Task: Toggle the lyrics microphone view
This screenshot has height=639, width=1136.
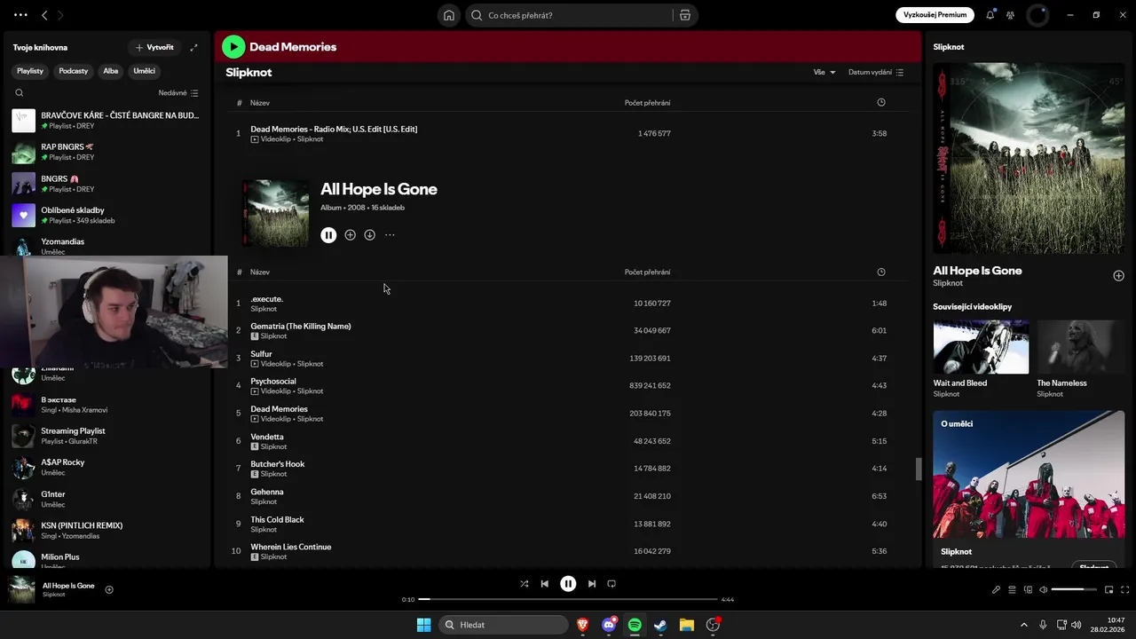Action: (996, 589)
